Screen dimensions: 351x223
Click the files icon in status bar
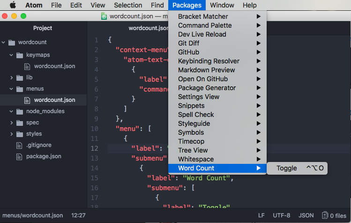(x=325, y=215)
